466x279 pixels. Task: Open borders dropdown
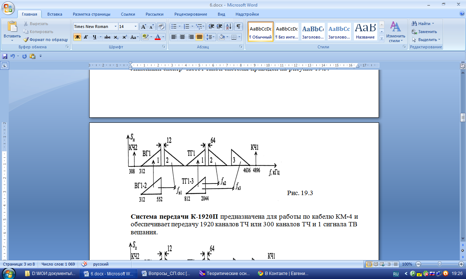coord(239,37)
